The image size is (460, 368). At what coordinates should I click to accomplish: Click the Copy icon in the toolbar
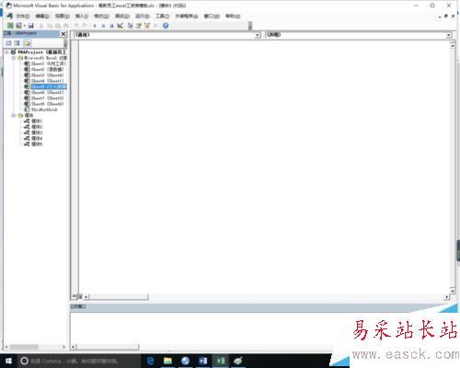pos(50,26)
